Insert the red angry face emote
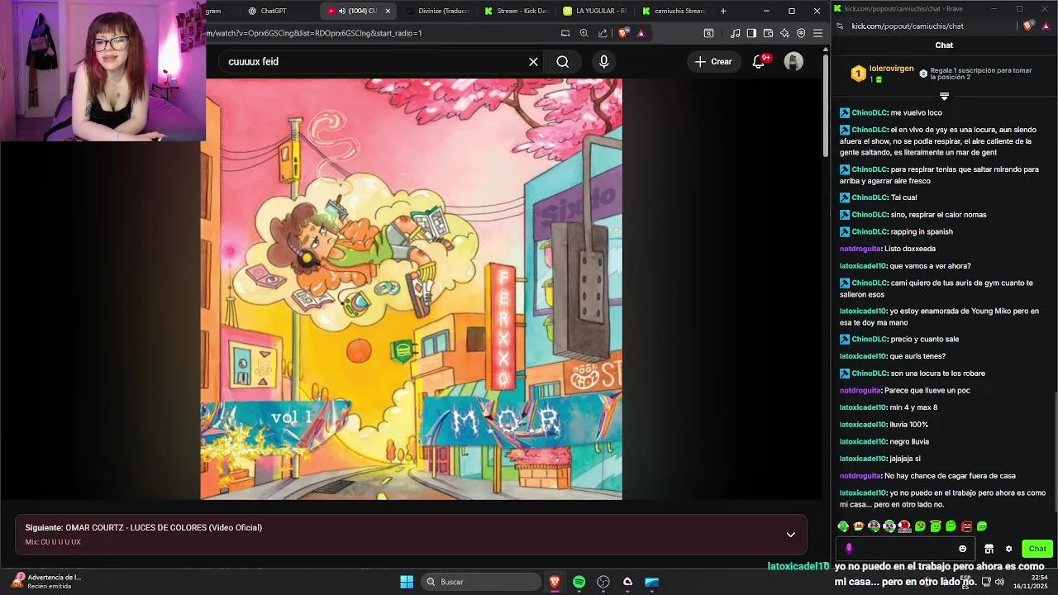The image size is (1058, 595). pyautogui.click(x=966, y=526)
